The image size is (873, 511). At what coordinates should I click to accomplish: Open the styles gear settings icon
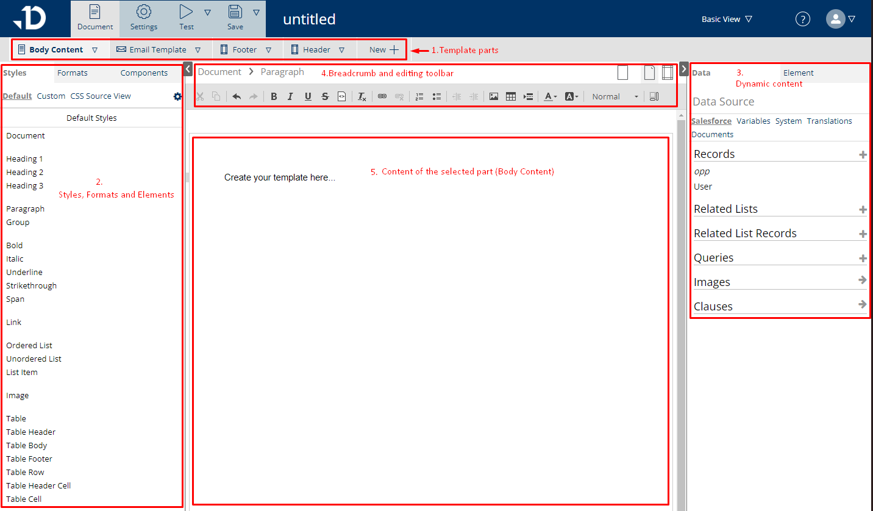coord(177,96)
